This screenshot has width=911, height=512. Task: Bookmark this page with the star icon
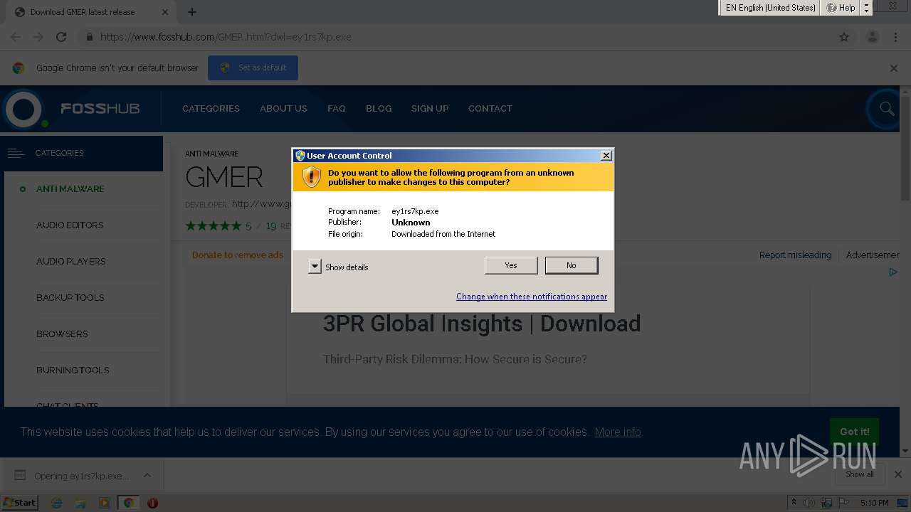tap(844, 37)
